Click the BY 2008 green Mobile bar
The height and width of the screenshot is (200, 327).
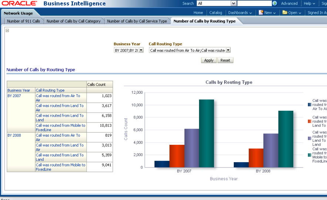pyautogui.click(x=286, y=139)
